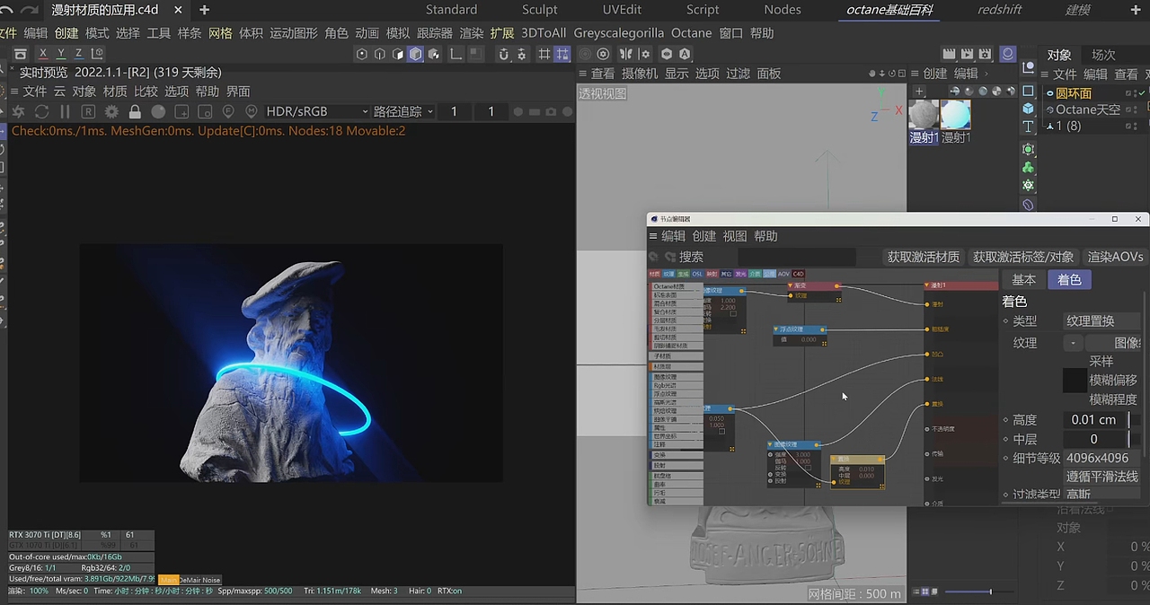Viewport: 1150px width, 605px height.
Task: Click the pick focus F pin icon
Action: pyautogui.click(x=228, y=111)
